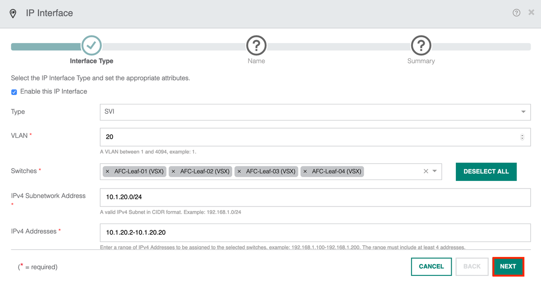The height and width of the screenshot is (283, 541).
Task: Click the CANCEL button
Action: point(431,266)
